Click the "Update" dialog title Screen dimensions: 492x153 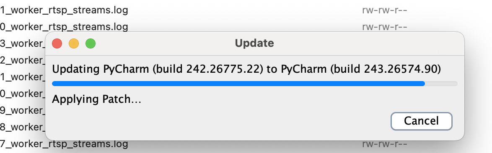[254, 43]
